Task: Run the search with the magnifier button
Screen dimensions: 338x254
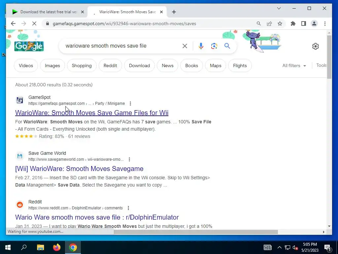Action: coord(227,46)
